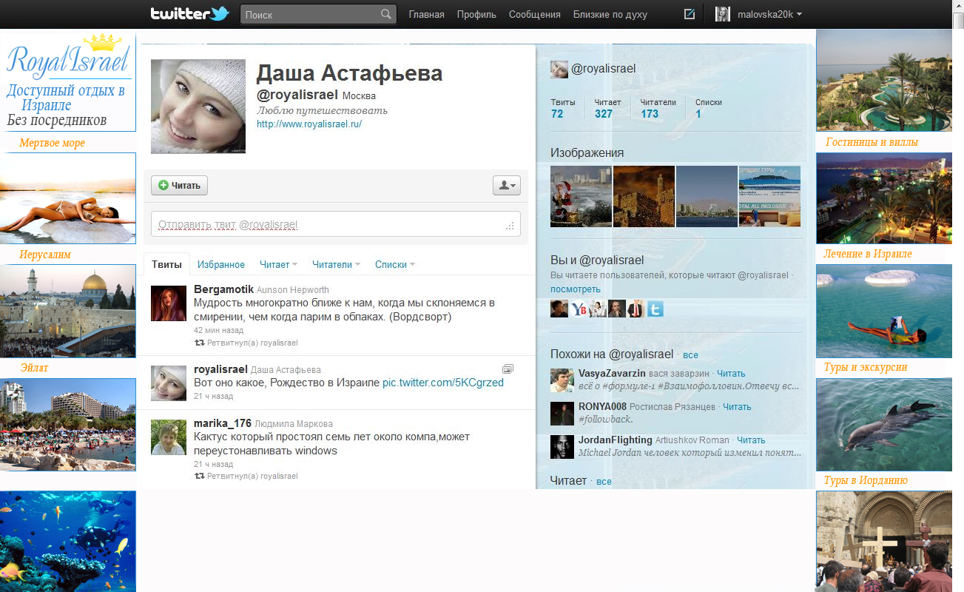This screenshot has height=592, width=964.
Task: Open the marika_176 username in the tweet
Action: pyautogui.click(x=222, y=423)
